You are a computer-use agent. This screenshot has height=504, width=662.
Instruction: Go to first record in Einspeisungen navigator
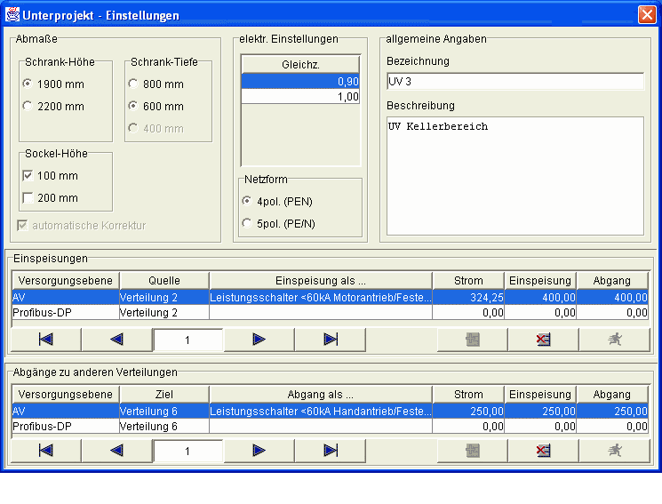point(45,340)
